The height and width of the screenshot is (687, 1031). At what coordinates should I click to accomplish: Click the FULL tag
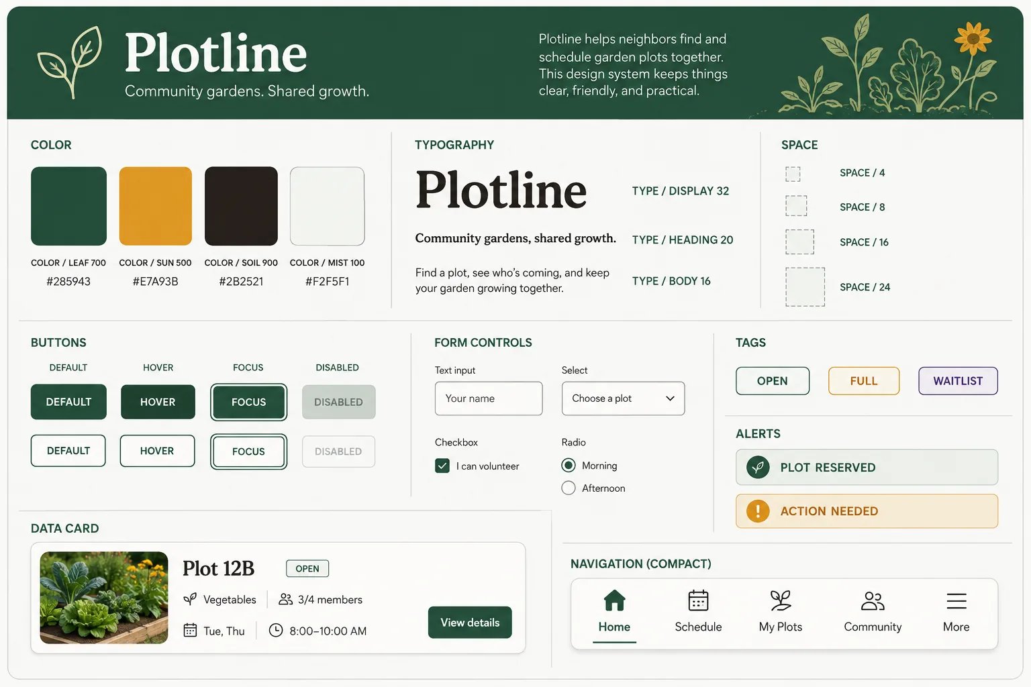(864, 381)
